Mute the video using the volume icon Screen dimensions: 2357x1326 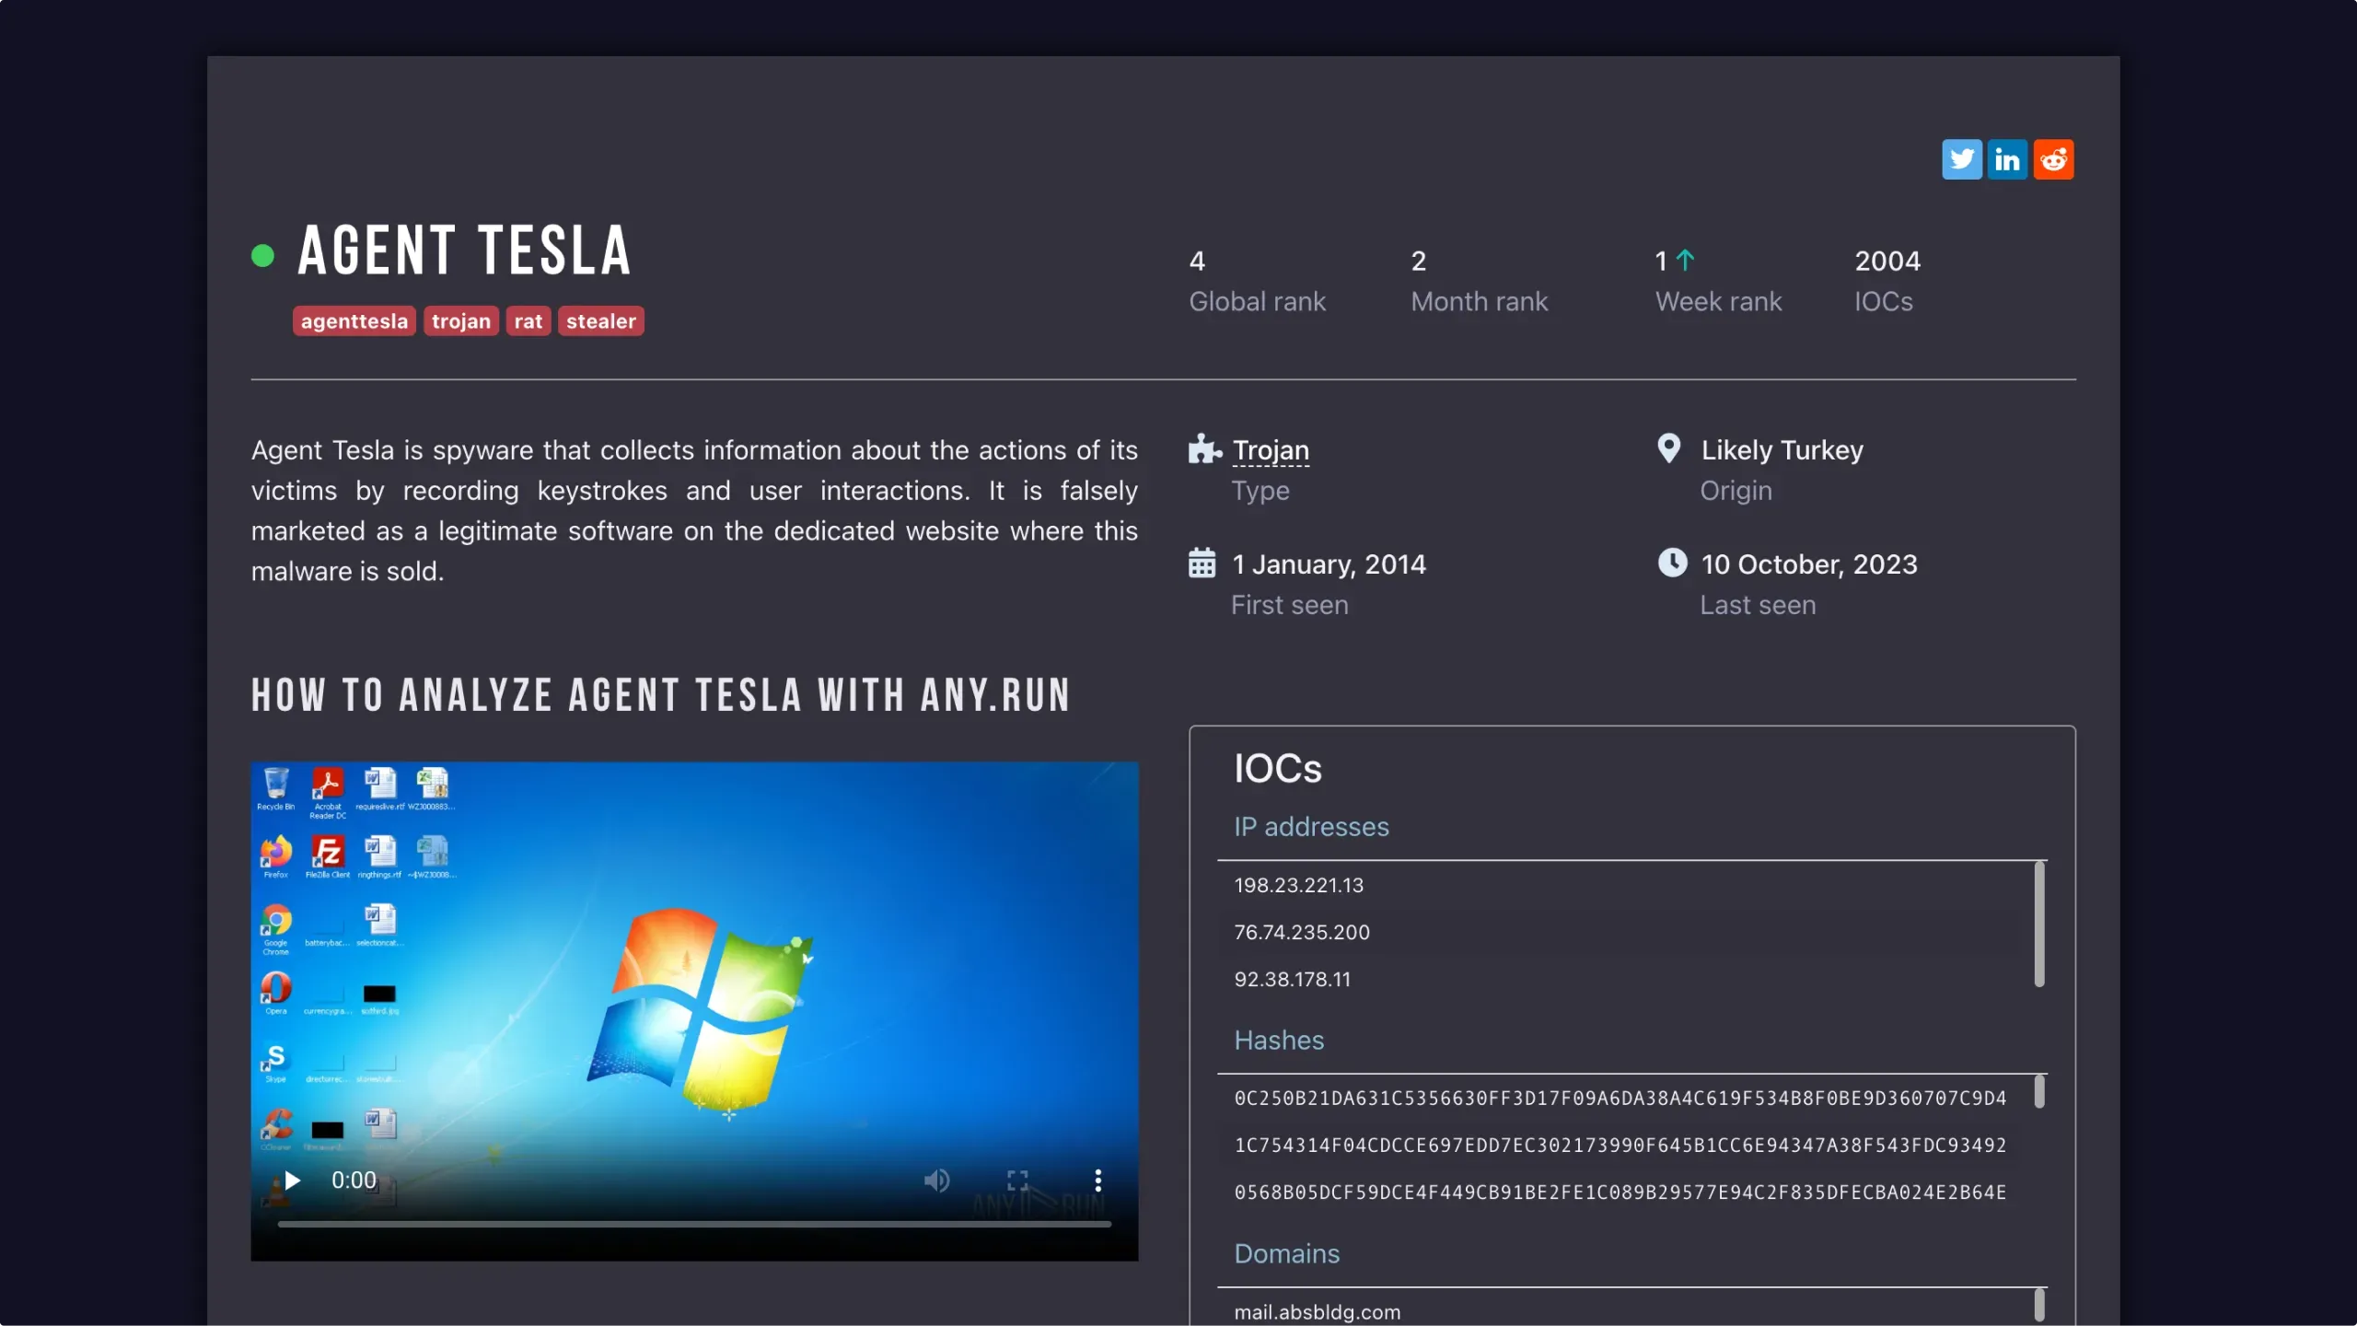coord(936,1181)
